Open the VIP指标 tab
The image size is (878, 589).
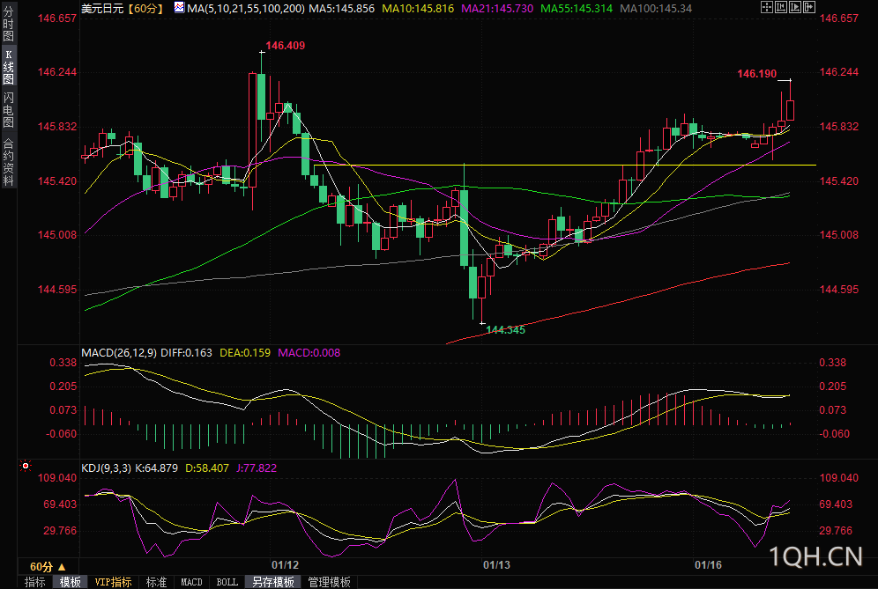[x=113, y=582]
